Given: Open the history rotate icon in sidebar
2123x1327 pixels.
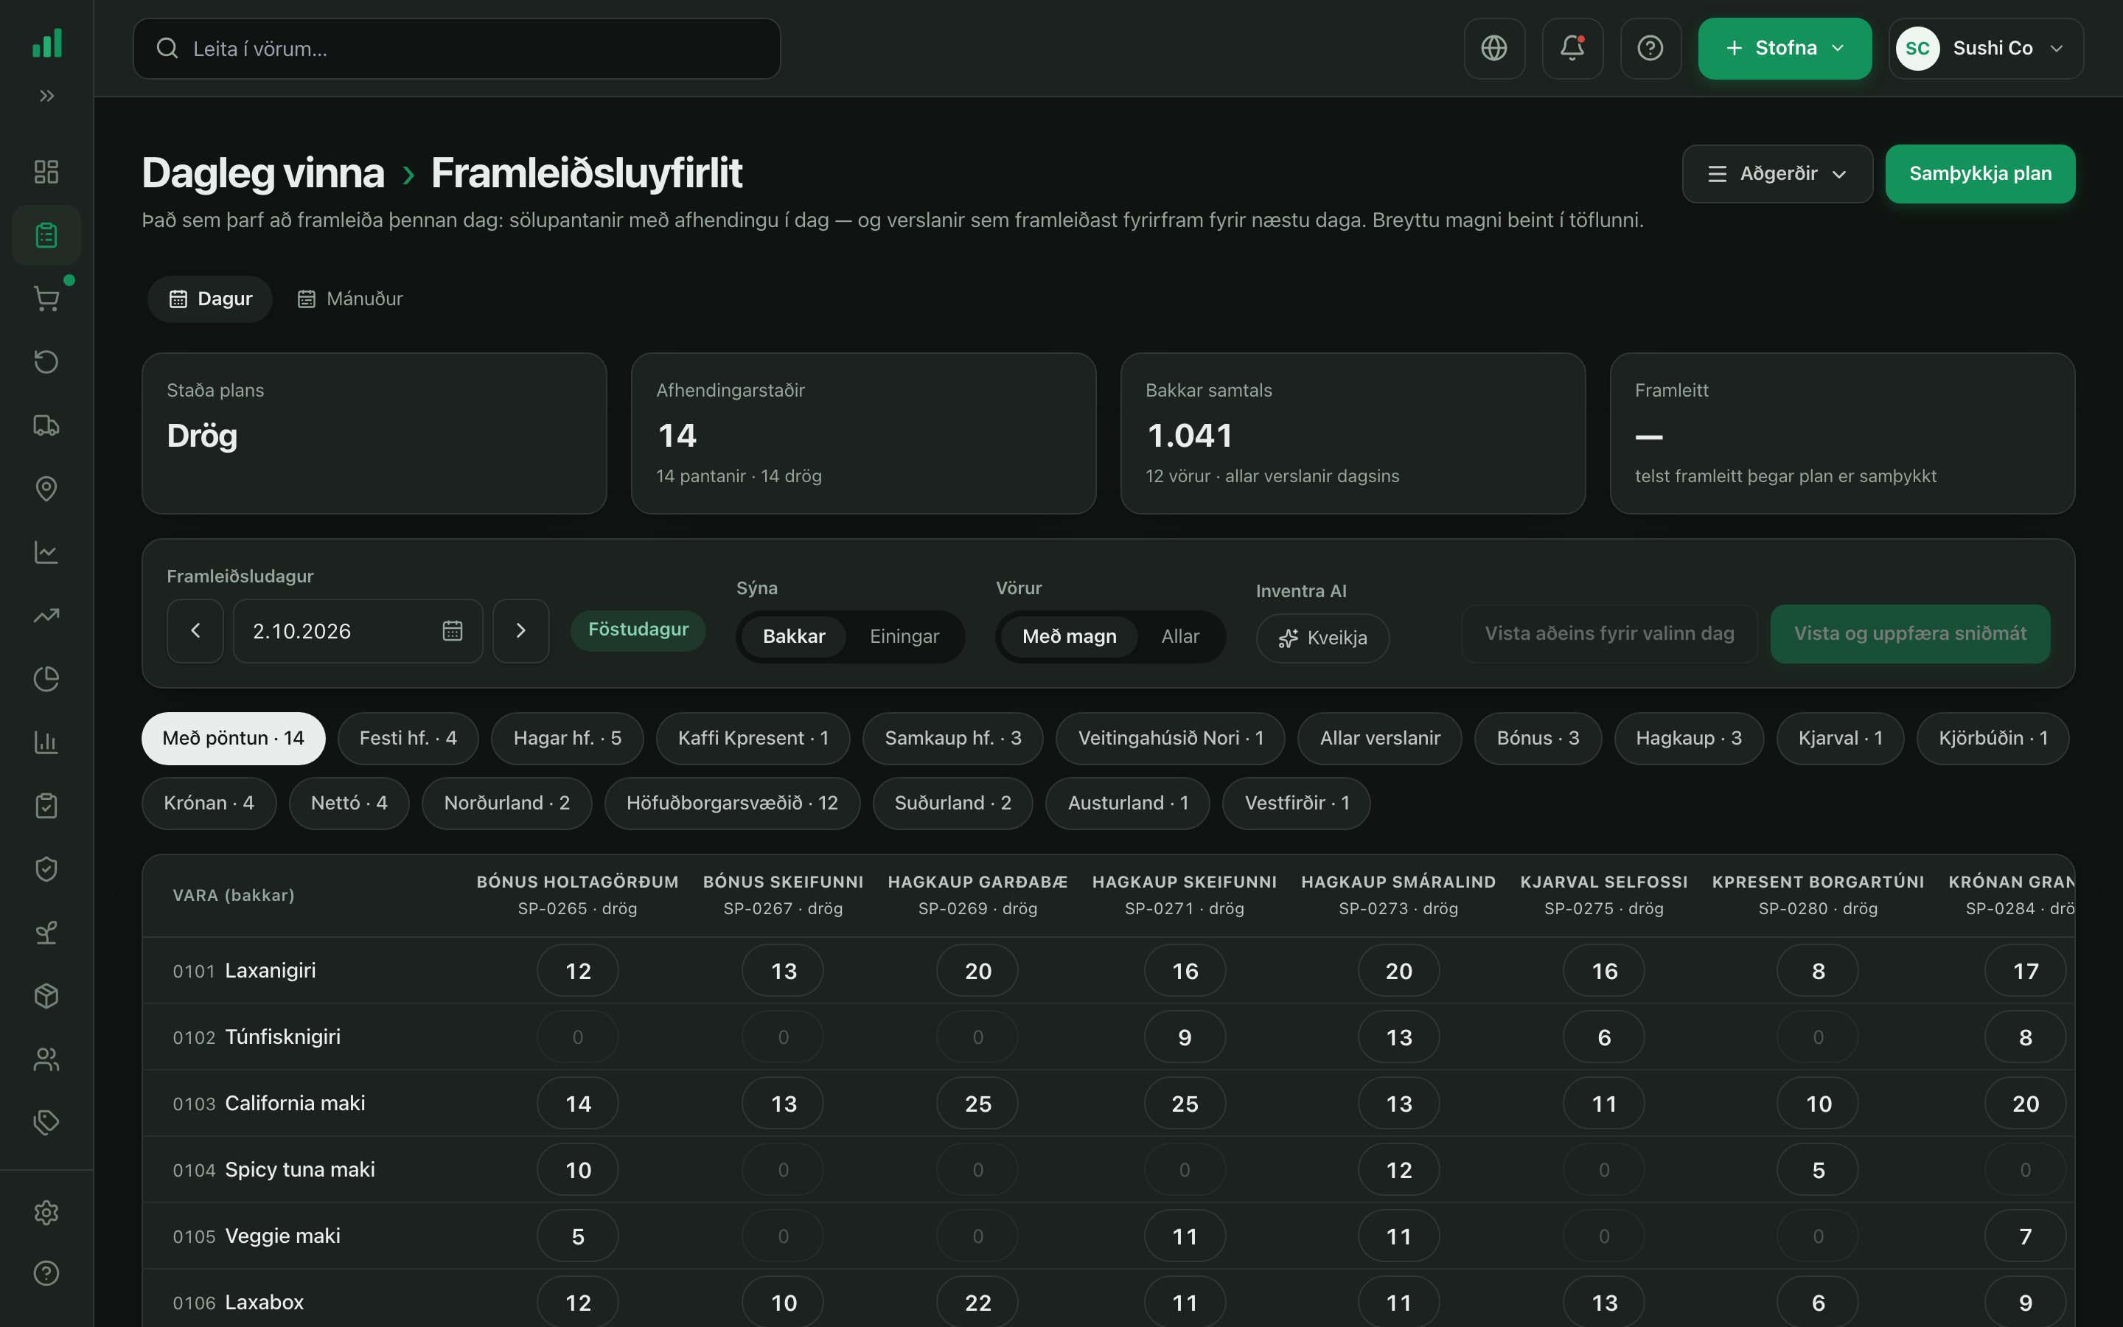Looking at the screenshot, I should pos(46,361).
